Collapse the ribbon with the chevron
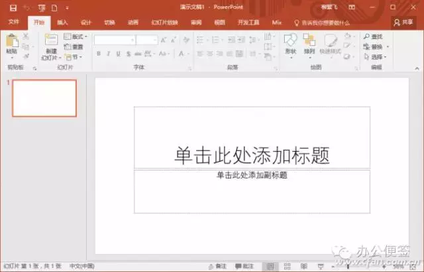Image resolution: width=424 pixels, height=272 pixels. pos(417,68)
